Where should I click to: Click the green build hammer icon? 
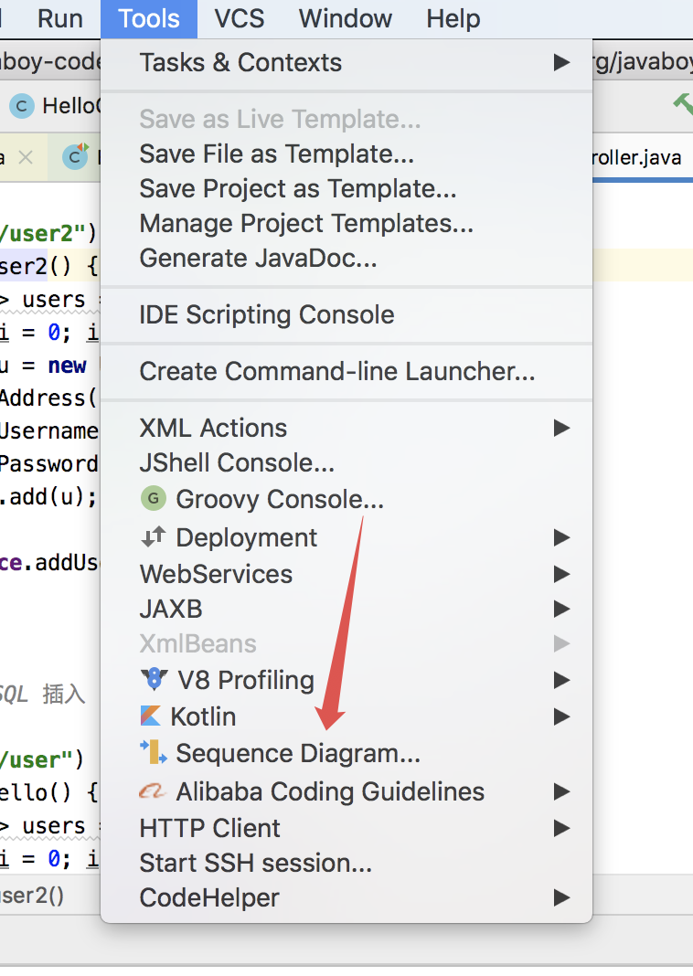click(x=682, y=104)
